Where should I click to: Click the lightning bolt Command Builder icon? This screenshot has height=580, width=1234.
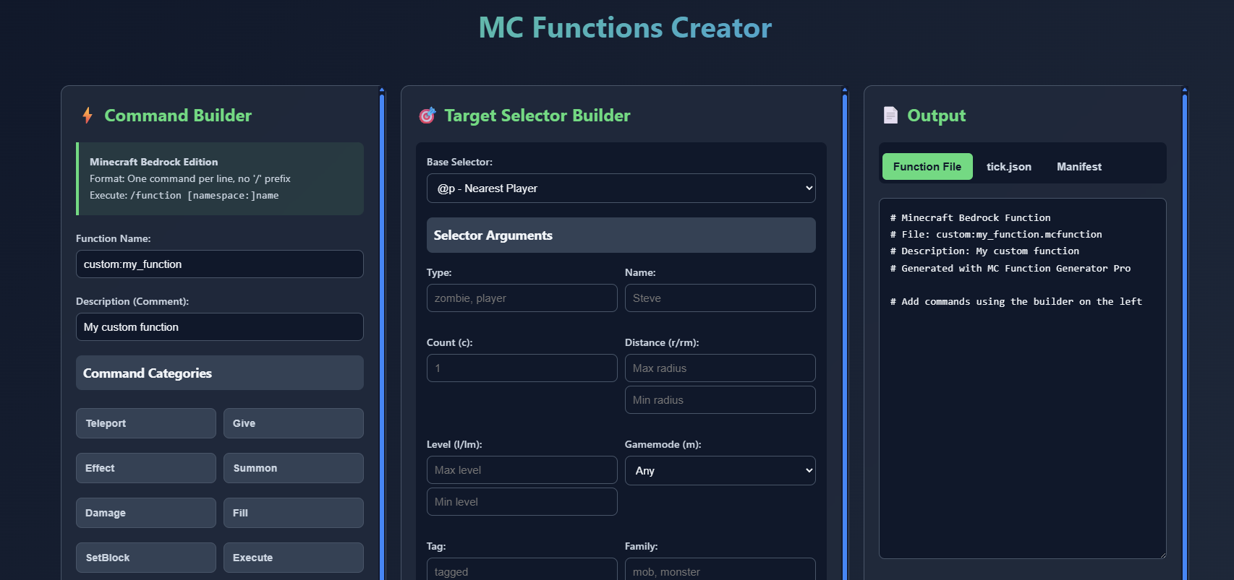[x=88, y=116]
